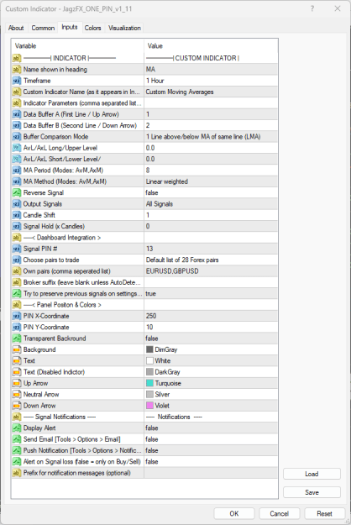Edit the Name shown in heading value 'MA'
The width and height of the screenshot is (351, 525).
(211, 70)
